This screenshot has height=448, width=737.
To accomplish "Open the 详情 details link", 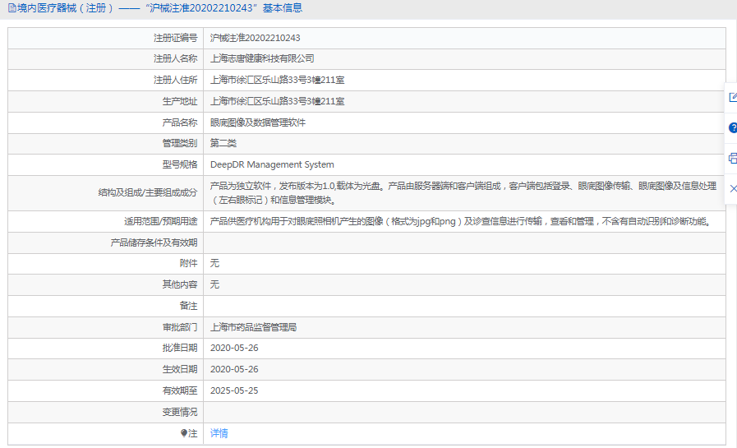I will pos(219,433).
